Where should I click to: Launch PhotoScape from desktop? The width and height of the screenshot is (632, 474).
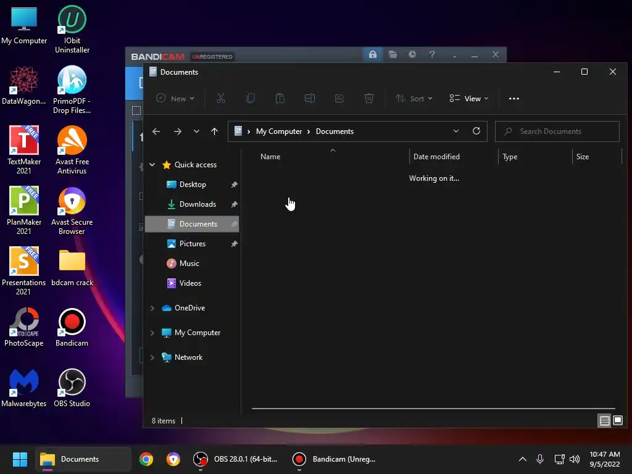(x=24, y=327)
